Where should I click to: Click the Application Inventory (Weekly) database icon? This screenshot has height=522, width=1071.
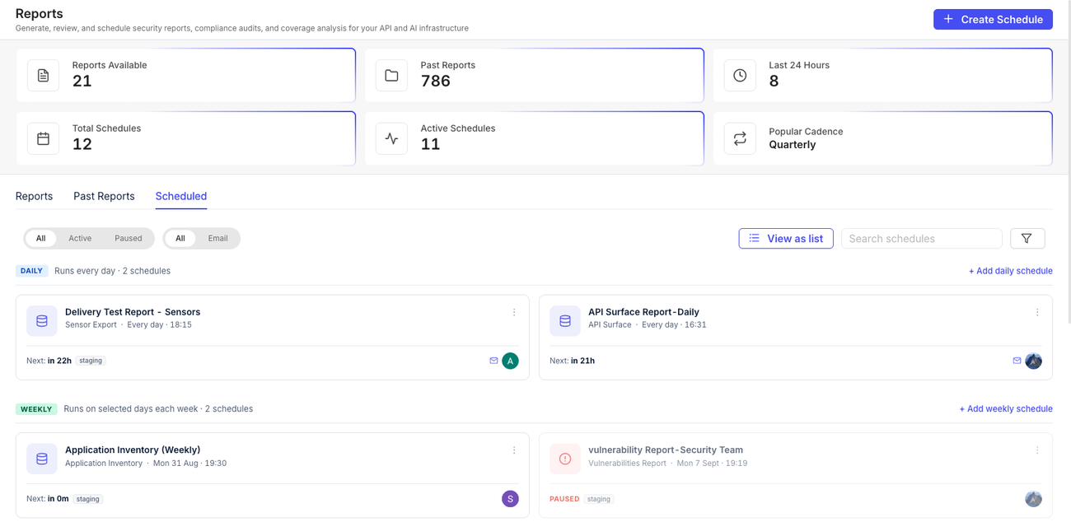[42, 459]
